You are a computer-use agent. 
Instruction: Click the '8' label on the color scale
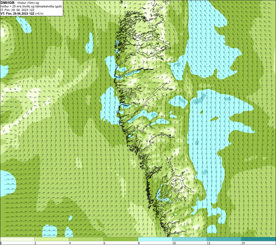coord(139,243)
